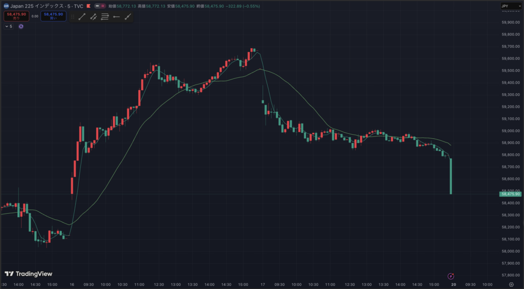
Task: Click the red sell button 58,475.90
Action: click(16, 16)
